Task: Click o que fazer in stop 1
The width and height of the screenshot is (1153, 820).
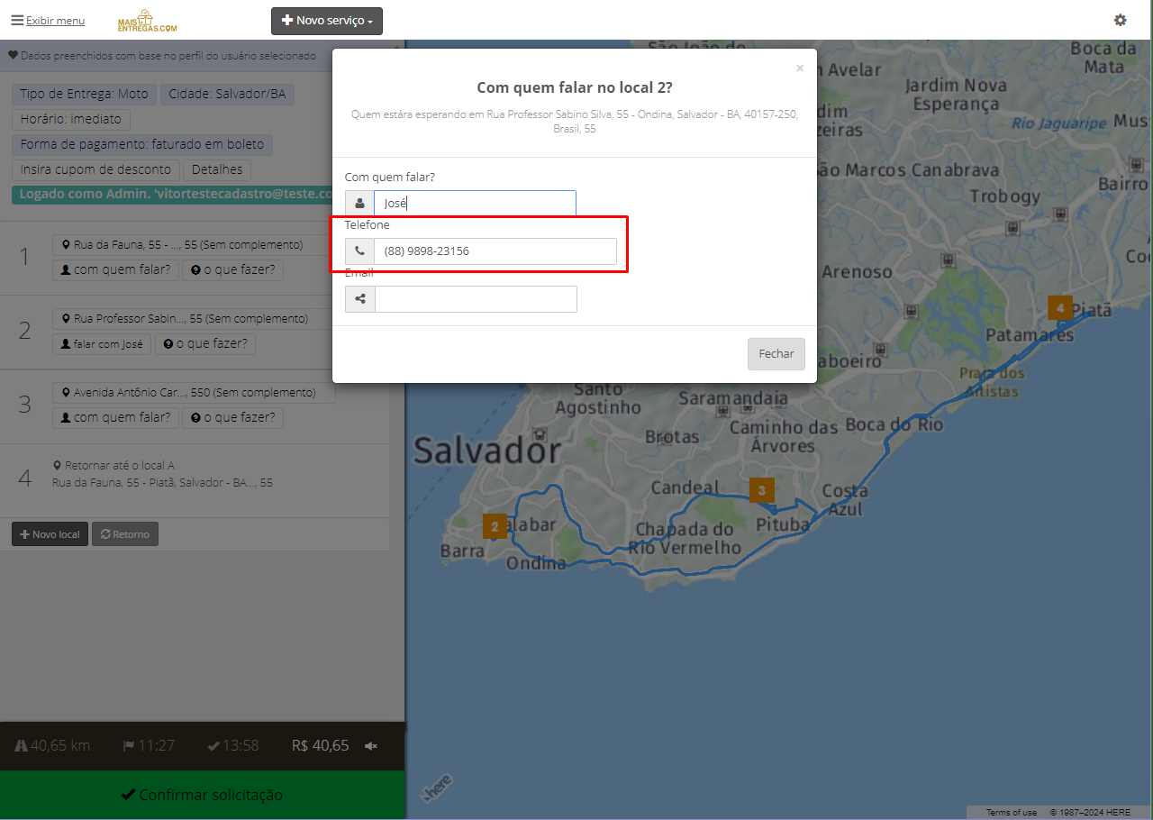Action: [x=232, y=269]
